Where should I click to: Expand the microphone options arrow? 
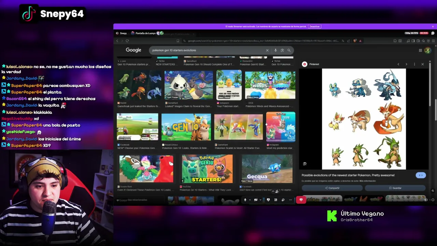coord(250,200)
